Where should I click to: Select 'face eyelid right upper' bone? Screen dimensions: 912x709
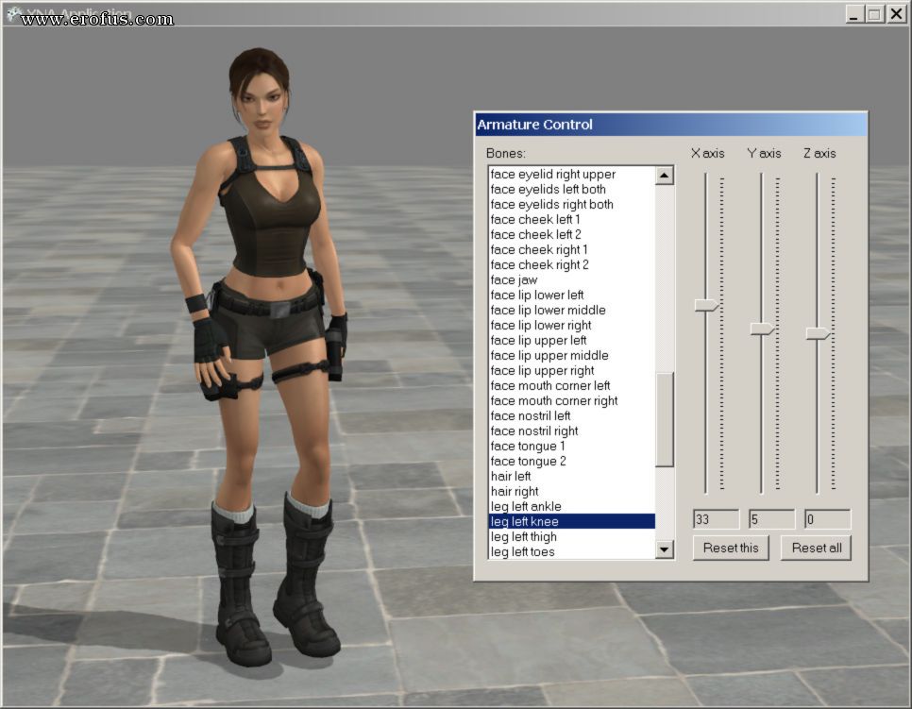pyautogui.click(x=572, y=174)
